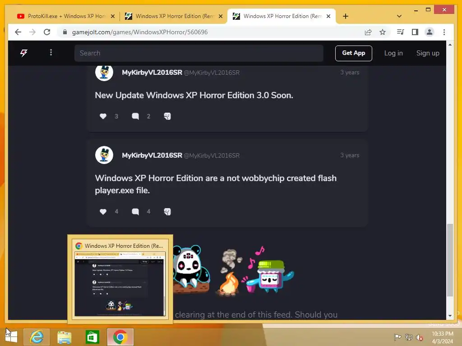
Task: Click scrollbar down arrow
Action: (x=450, y=316)
